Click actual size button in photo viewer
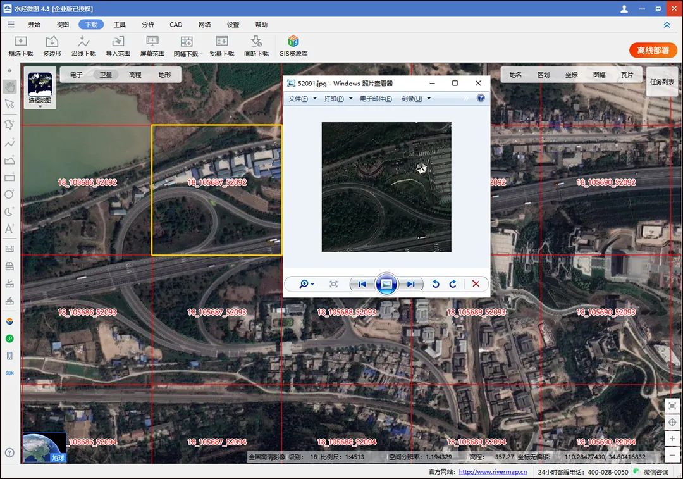 (333, 284)
